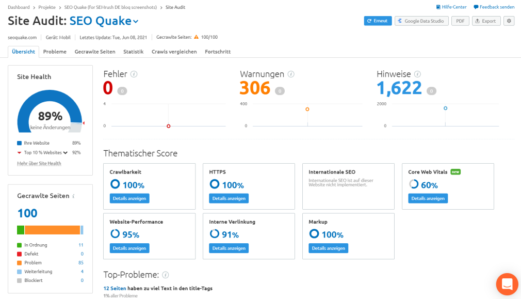Switch to the Probleme tab

[x=55, y=52]
